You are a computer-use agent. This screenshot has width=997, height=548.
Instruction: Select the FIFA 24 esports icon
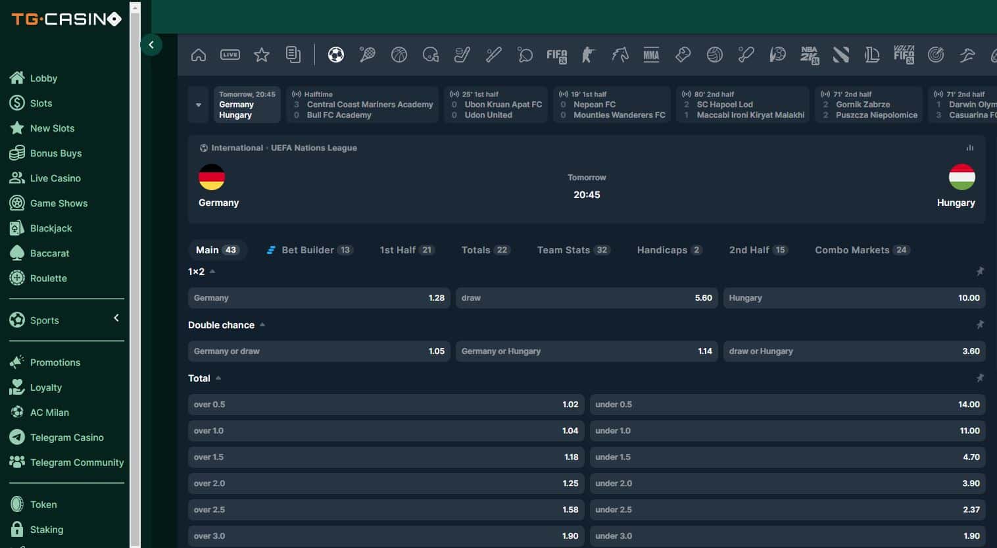(x=557, y=56)
